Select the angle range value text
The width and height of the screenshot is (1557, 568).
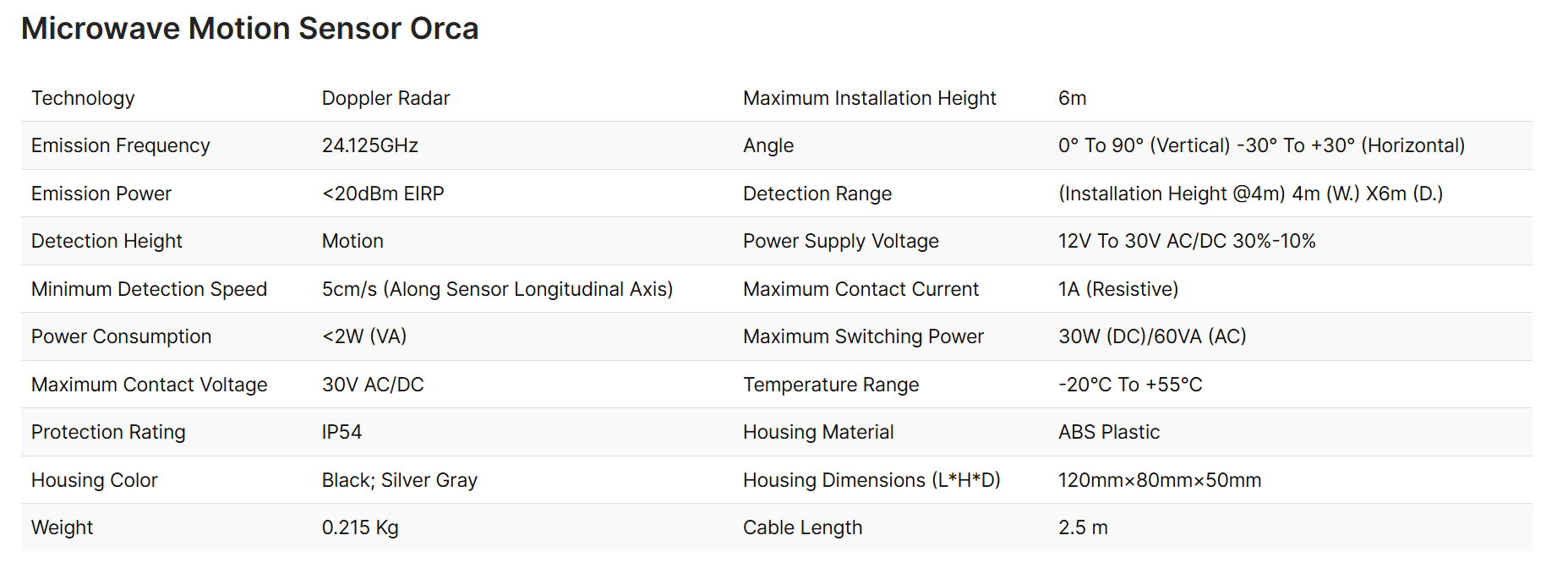(1260, 145)
